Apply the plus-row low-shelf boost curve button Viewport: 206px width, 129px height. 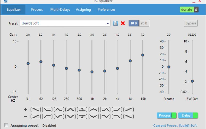click(47, 109)
